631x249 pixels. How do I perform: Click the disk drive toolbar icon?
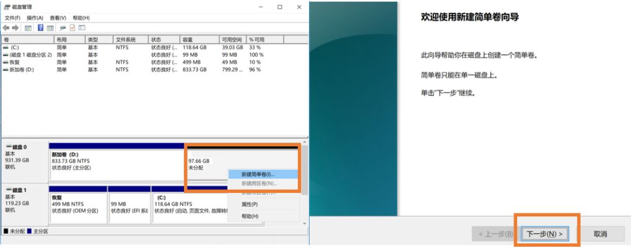(x=63, y=28)
